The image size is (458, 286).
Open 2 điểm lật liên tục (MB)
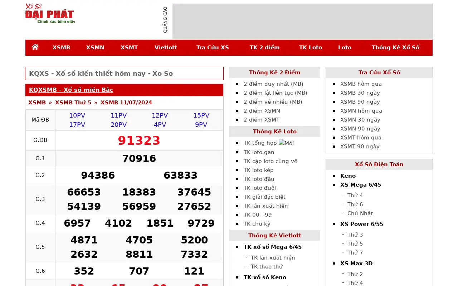point(276,93)
